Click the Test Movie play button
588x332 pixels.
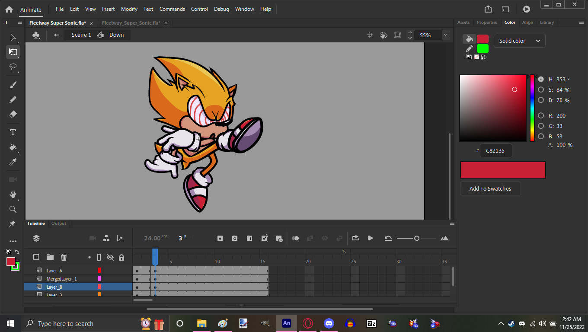click(526, 9)
